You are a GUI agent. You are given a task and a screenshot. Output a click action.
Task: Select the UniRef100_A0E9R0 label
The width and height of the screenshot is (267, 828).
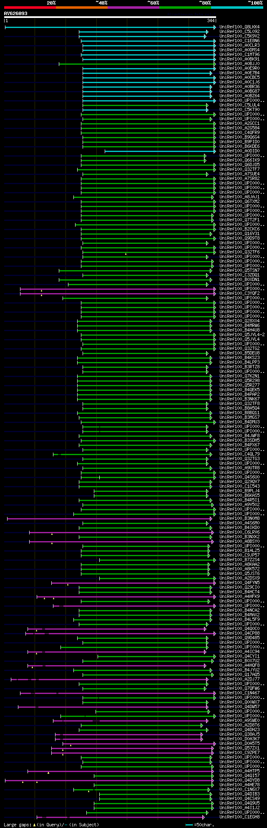click(x=239, y=68)
